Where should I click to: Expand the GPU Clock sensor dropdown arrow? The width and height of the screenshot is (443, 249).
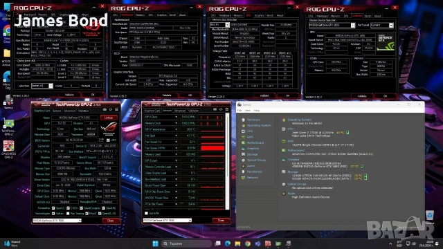(x=176, y=117)
